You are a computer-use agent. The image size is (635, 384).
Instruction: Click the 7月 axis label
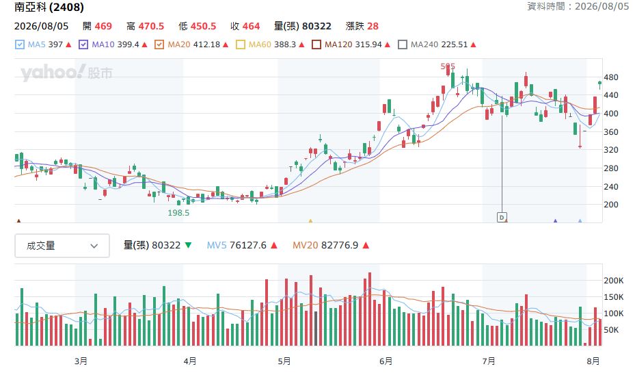[x=489, y=361]
